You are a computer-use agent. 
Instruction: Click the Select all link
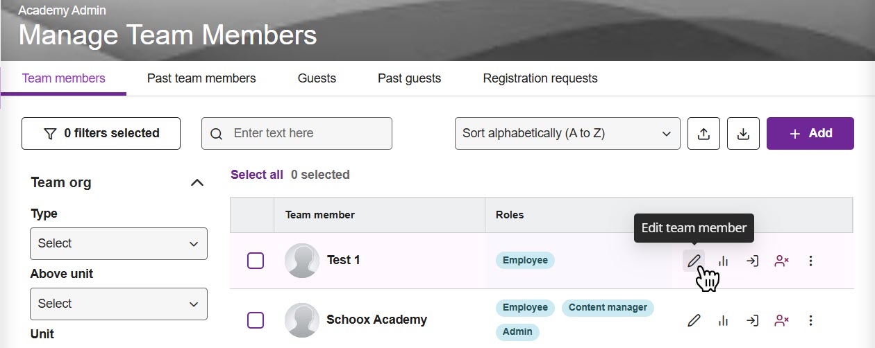click(257, 175)
